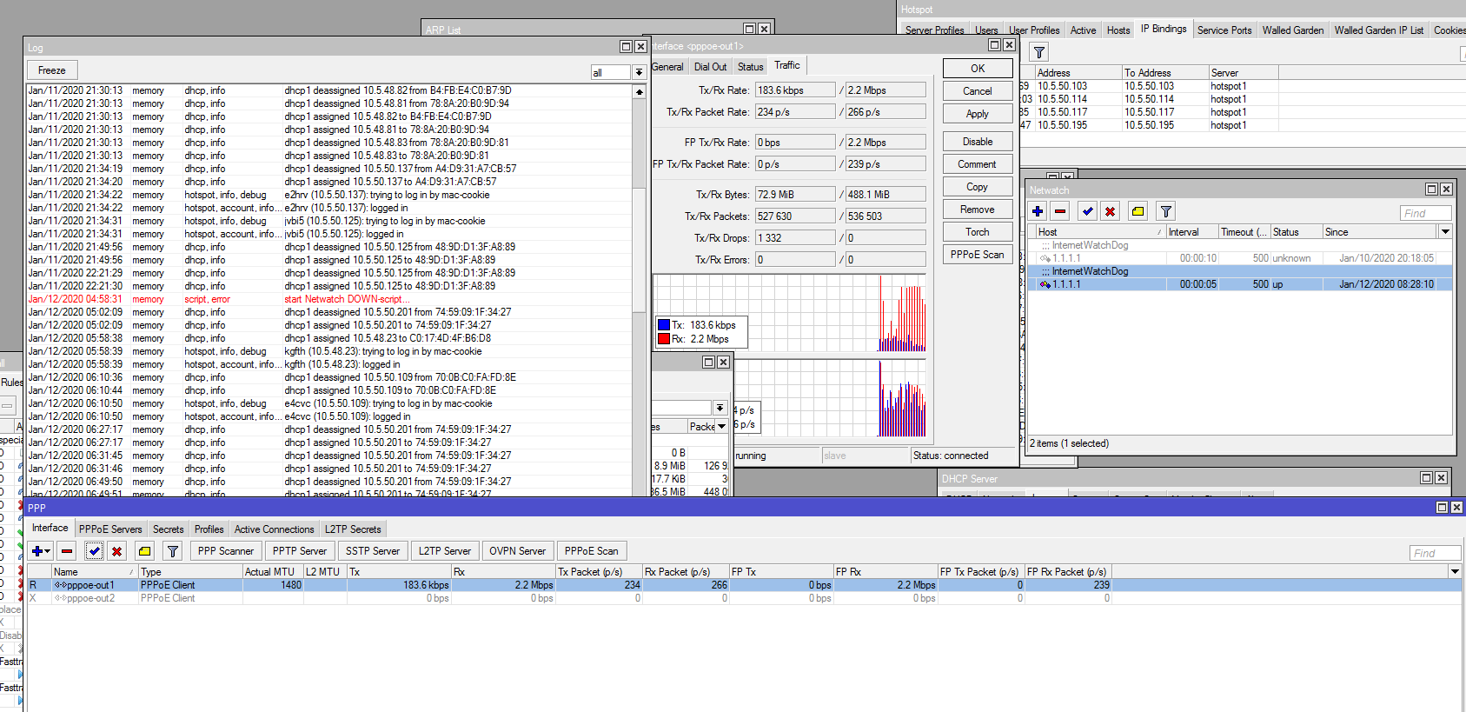Viewport: 1466px width, 712px height.
Task: Click the blue Tx legend color swatch
Action: (x=664, y=325)
